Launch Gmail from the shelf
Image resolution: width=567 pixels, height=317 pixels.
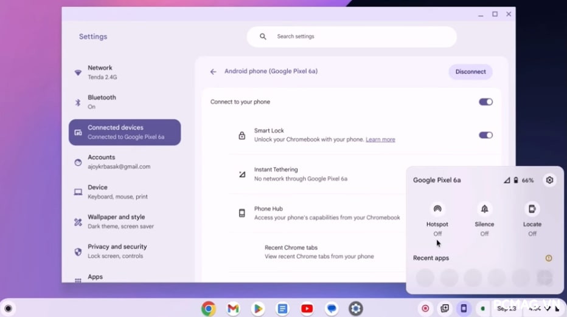[x=233, y=308]
